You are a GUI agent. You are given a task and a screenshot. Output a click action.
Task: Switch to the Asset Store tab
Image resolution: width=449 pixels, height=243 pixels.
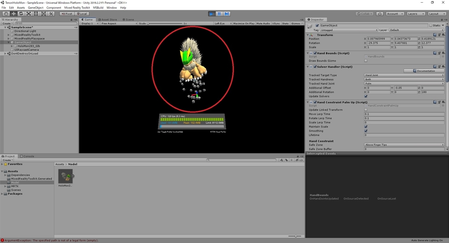click(x=107, y=19)
